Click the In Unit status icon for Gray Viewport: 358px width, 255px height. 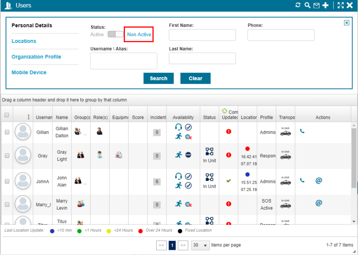click(x=209, y=151)
